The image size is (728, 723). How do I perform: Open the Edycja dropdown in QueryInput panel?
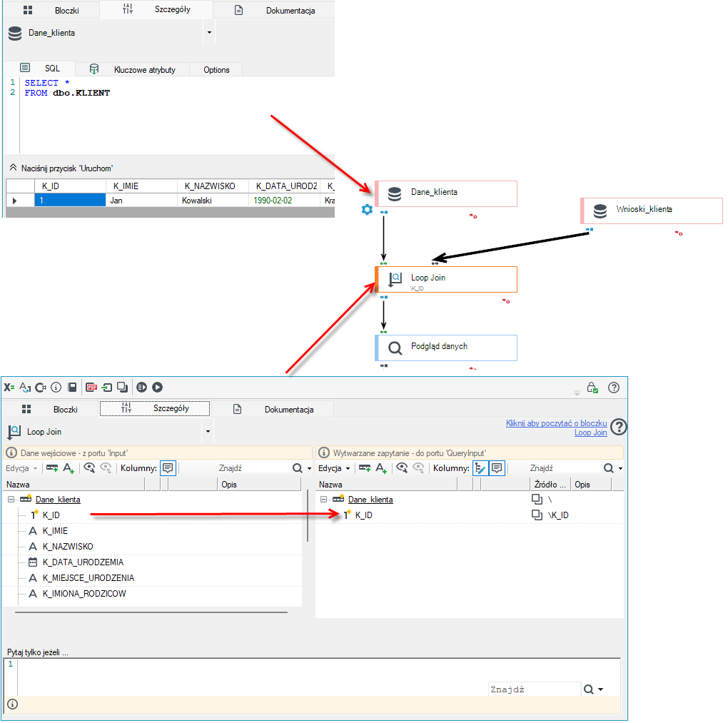(x=334, y=468)
